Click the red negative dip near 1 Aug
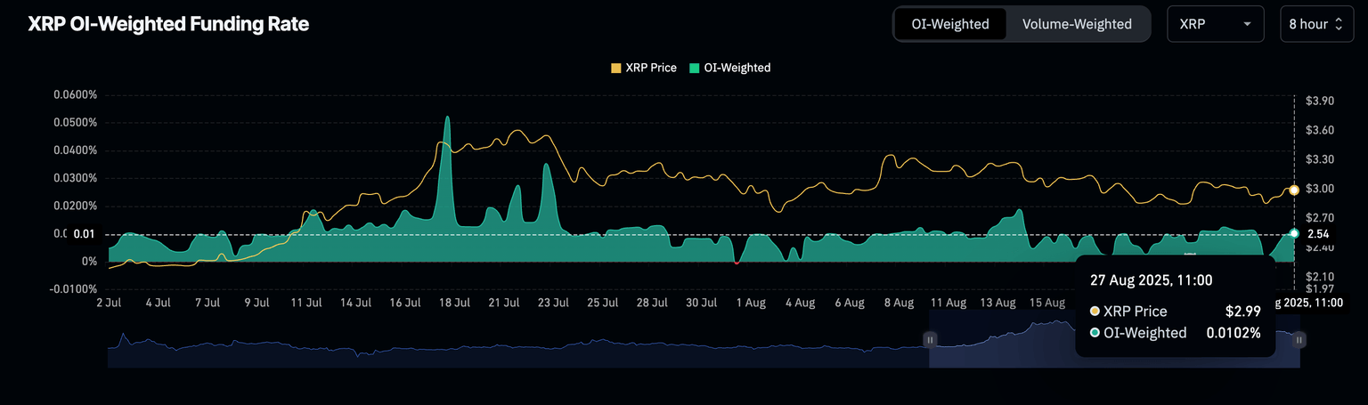Viewport: 1368px width, 405px height. pyautogui.click(x=737, y=263)
